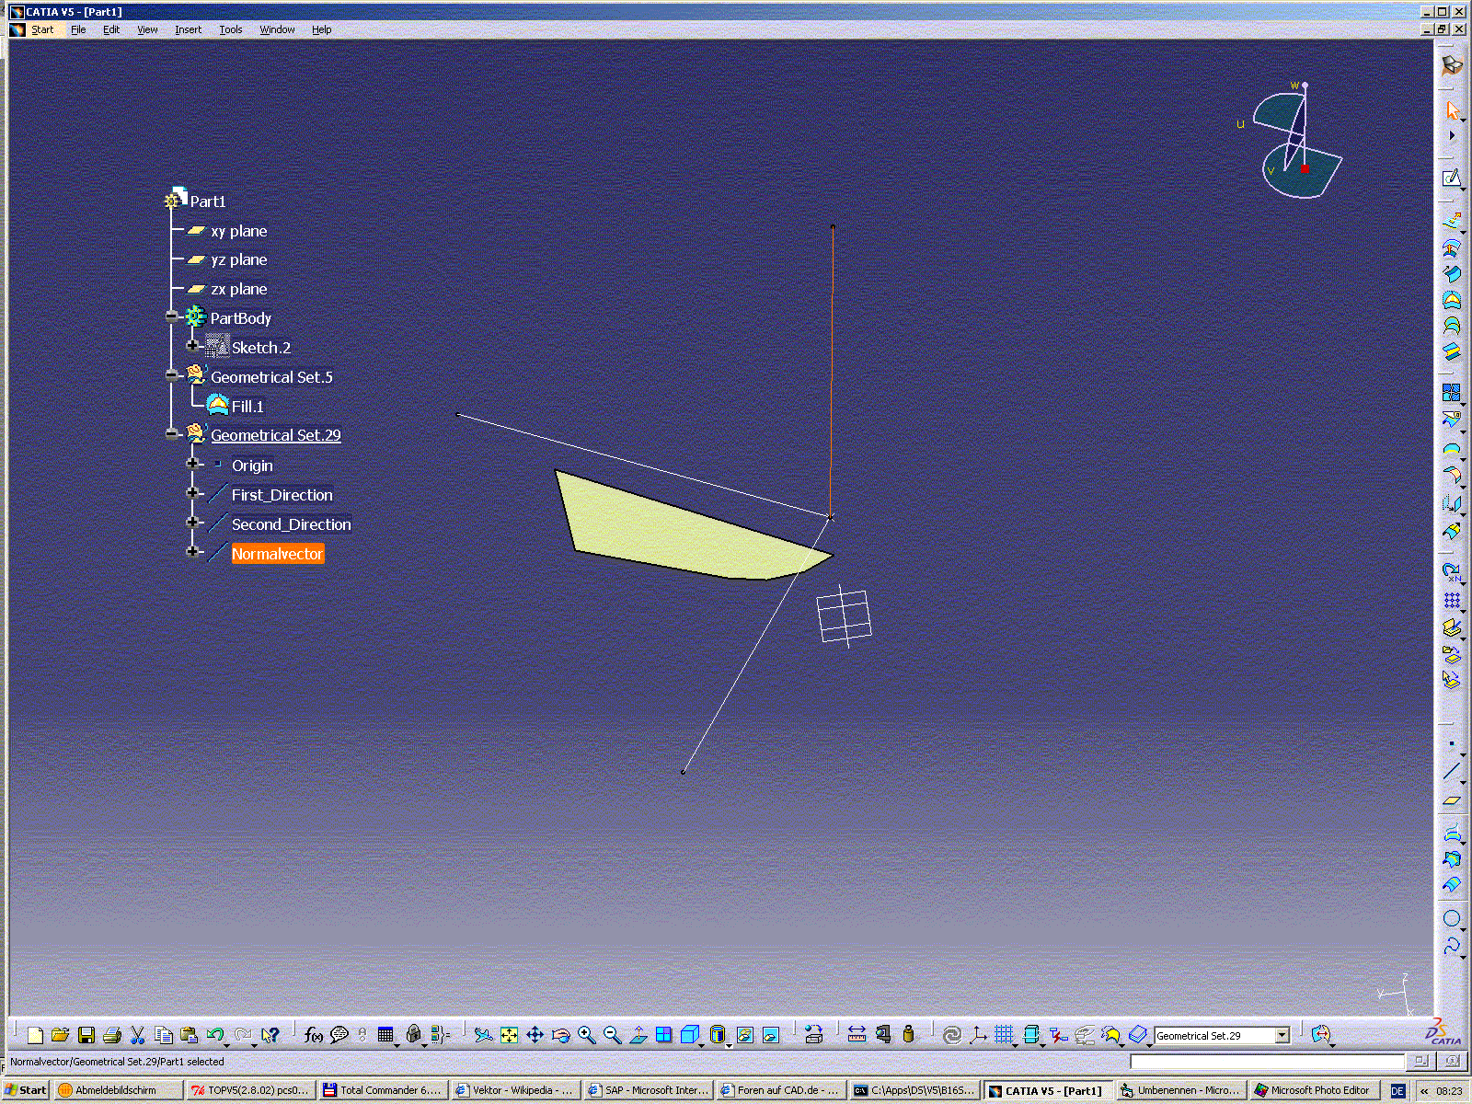Select the arrow Select tool in right toolbar
This screenshot has width=1472, height=1104.
[x=1452, y=111]
